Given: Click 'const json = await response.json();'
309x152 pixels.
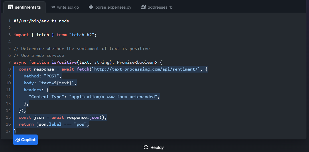Looking at the screenshot, I should click(63, 118).
